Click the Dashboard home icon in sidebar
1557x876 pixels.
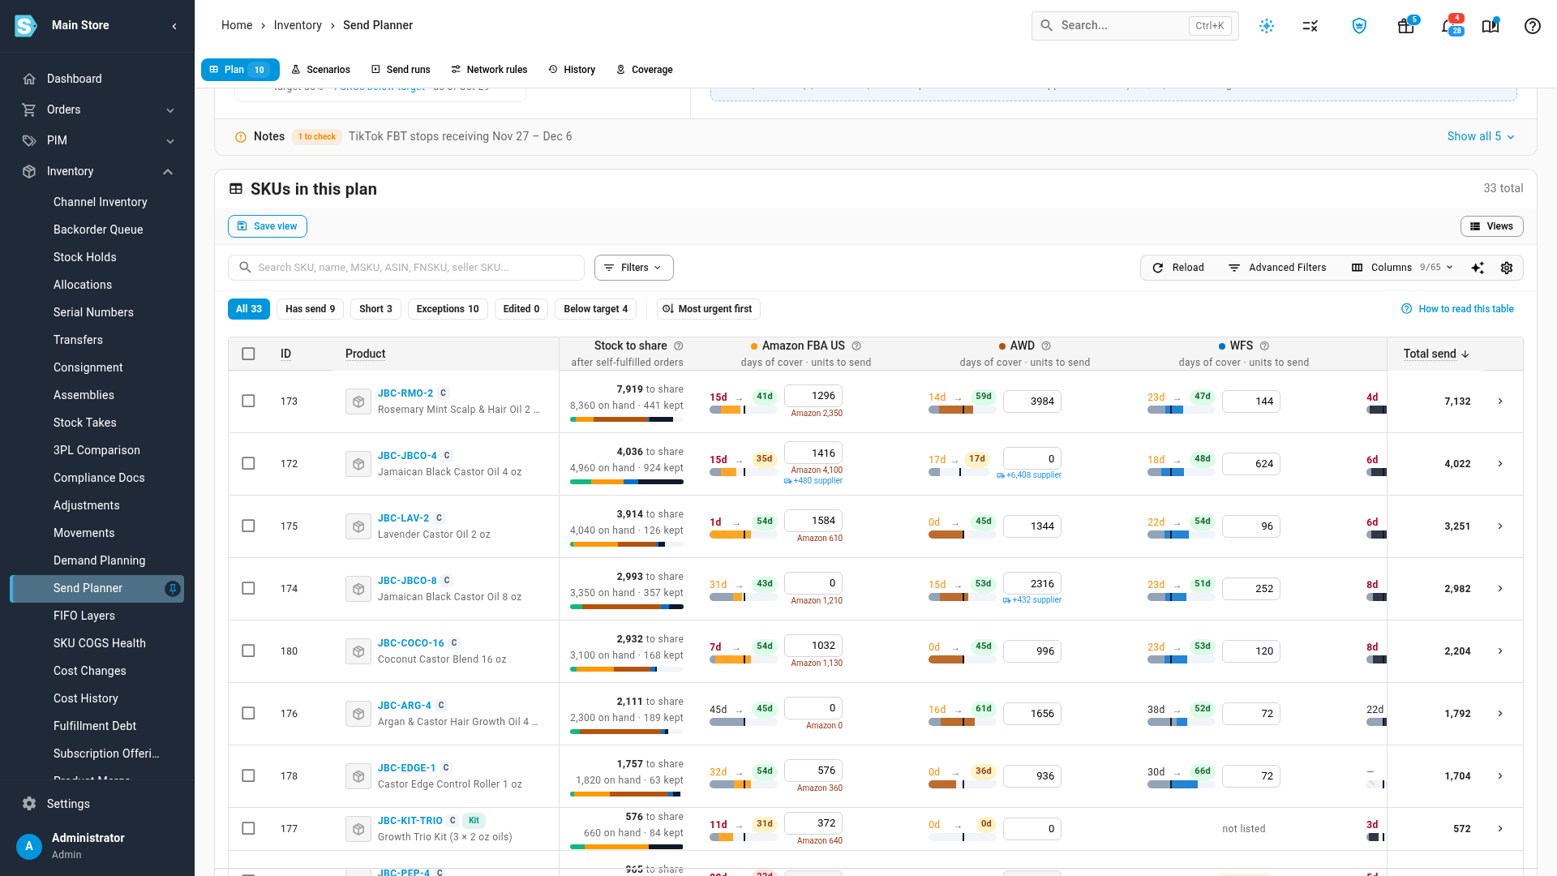(x=29, y=79)
